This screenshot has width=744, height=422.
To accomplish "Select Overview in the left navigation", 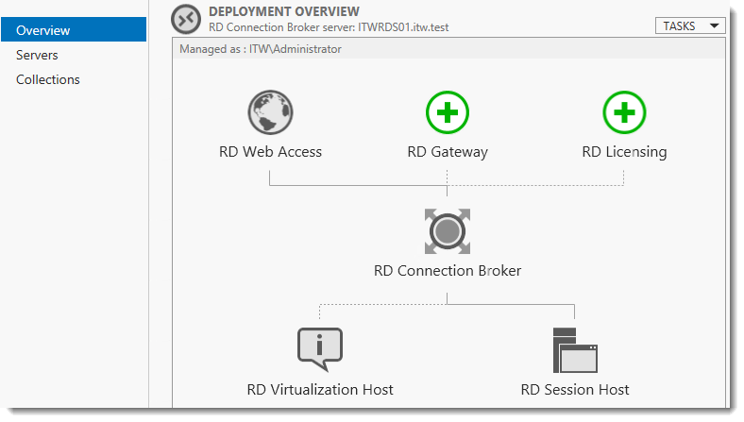I will (74, 30).
